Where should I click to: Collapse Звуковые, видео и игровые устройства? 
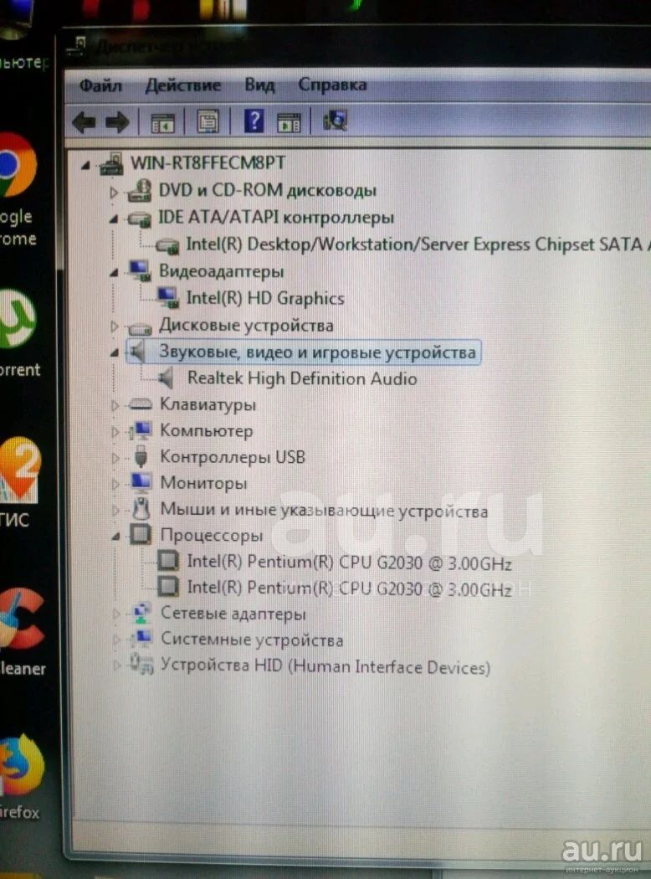coord(115,352)
